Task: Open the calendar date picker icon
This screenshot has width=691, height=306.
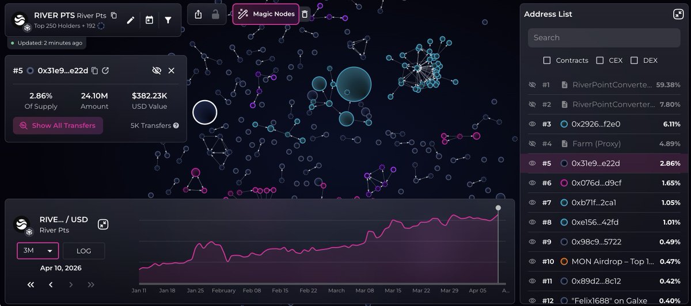Action: click(x=149, y=20)
